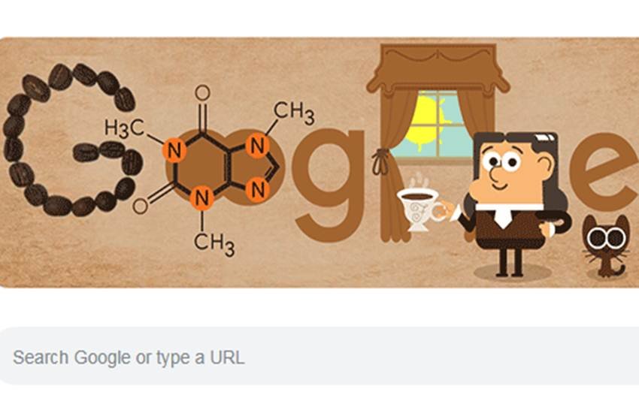
Task: Click the orange N atom next to H3C
Action: pos(175,150)
